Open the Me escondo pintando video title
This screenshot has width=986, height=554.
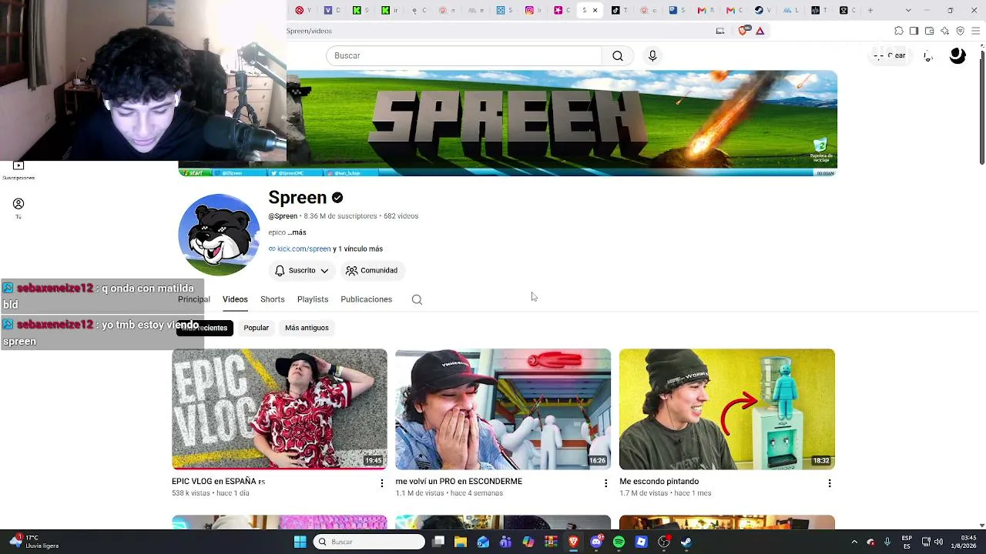point(659,482)
